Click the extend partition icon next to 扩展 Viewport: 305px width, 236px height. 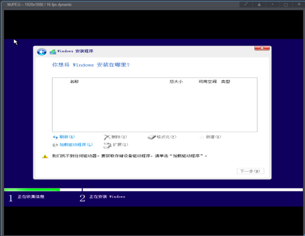click(107, 145)
